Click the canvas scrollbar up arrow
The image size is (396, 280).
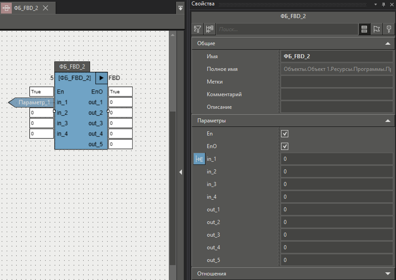(x=173, y=35)
